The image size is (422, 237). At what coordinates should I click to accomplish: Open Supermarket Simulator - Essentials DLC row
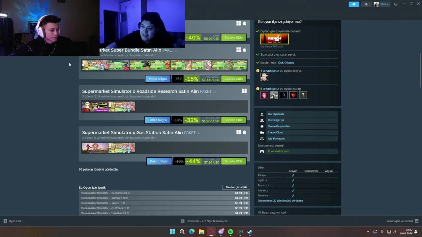[x=164, y=213]
